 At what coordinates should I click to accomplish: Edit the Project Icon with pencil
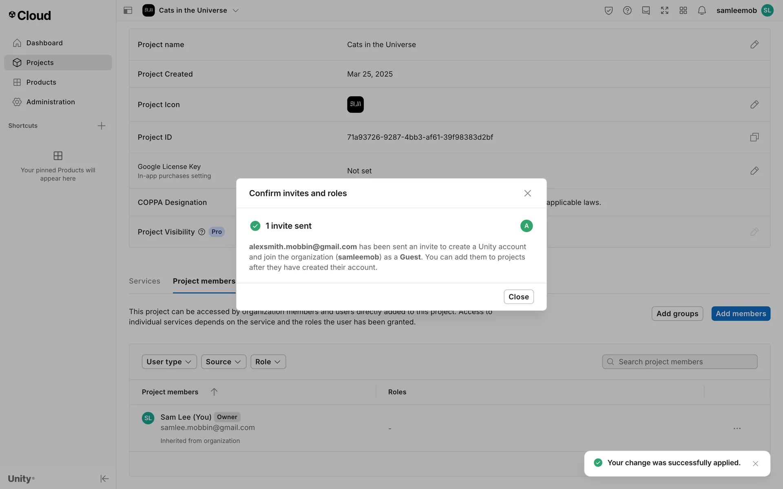tap(754, 105)
